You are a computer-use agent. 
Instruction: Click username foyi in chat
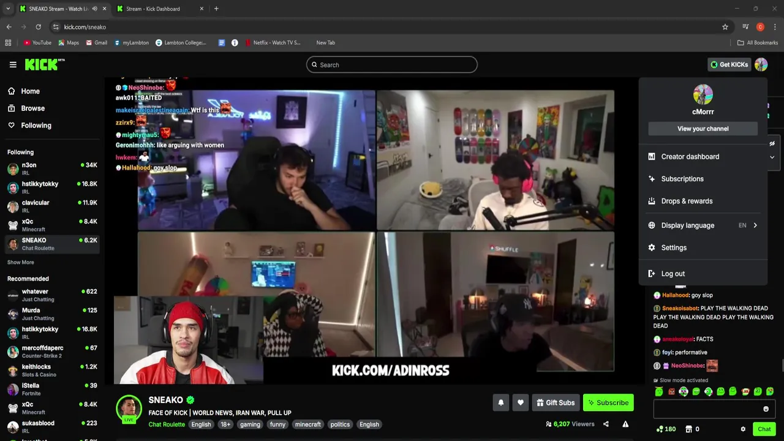[667, 352]
